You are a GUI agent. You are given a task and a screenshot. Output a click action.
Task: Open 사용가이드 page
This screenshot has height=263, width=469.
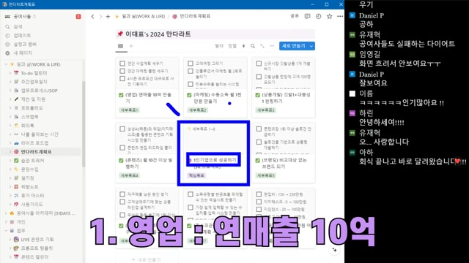32,205
